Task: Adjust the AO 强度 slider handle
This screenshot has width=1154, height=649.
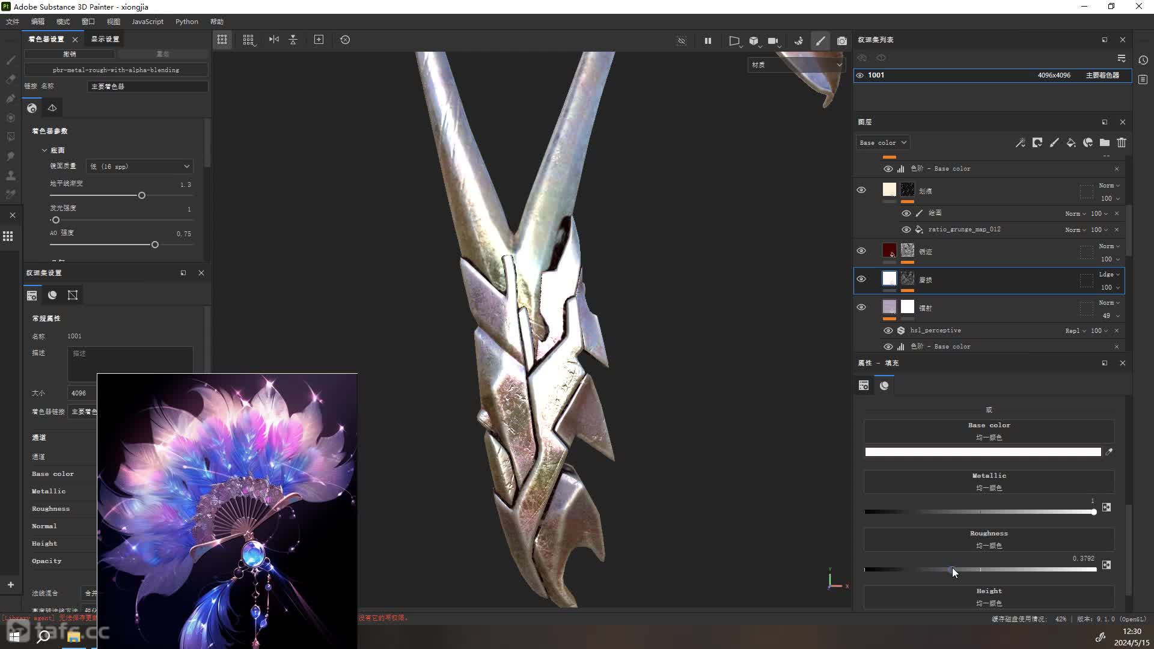Action: click(x=155, y=245)
